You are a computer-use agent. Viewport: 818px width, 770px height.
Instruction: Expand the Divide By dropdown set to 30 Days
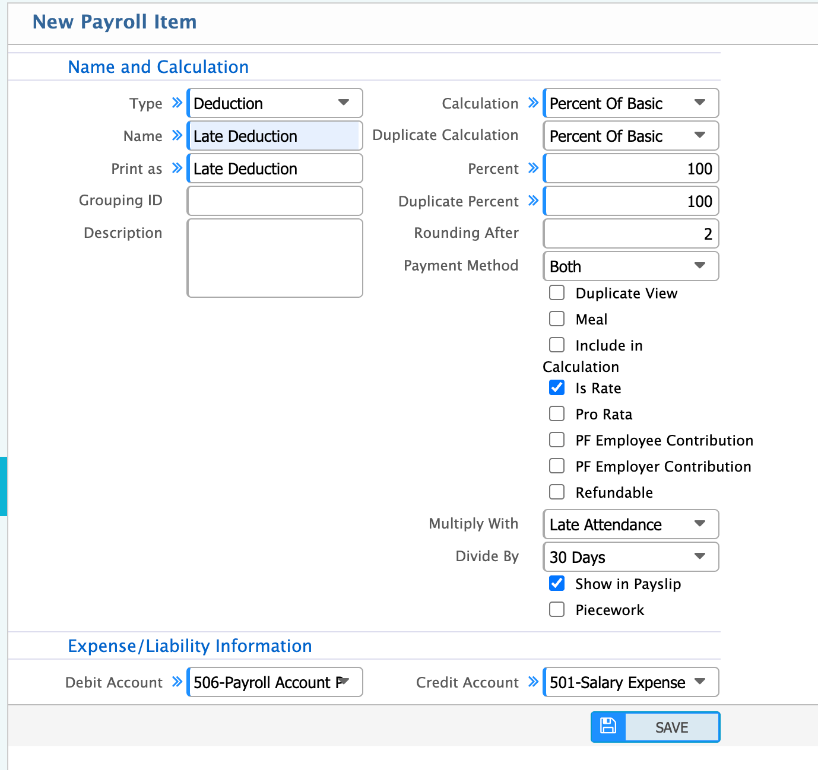click(x=630, y=556)
